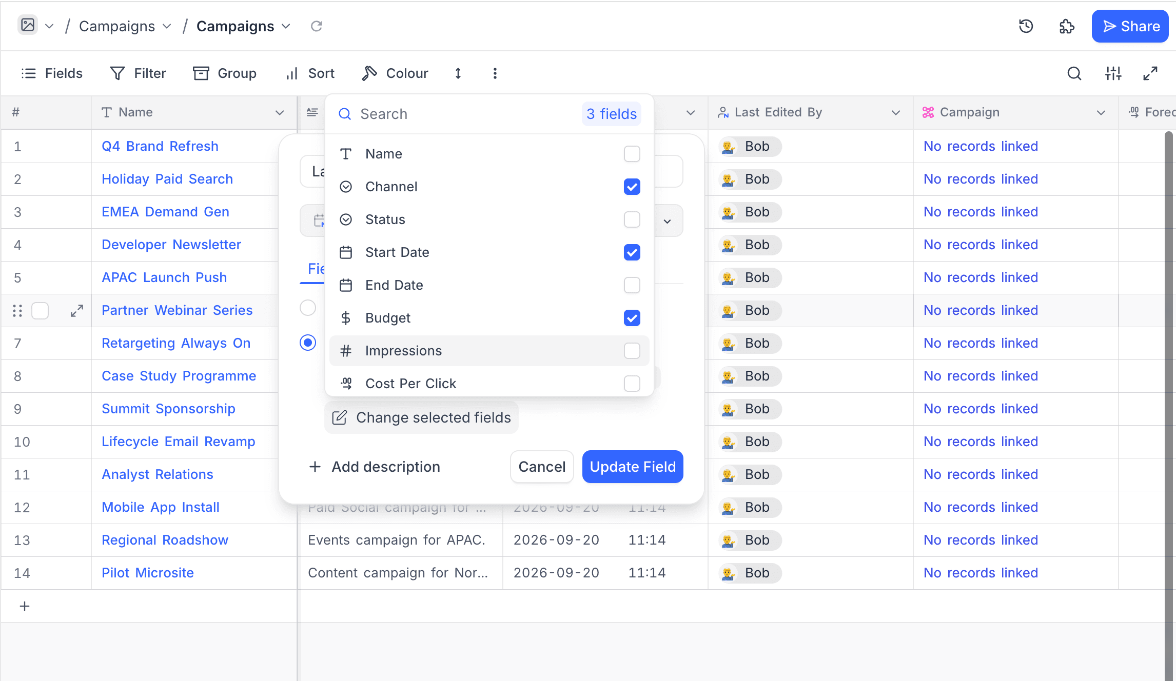The image size is (1176, 681).
Task: Click the refresh icon beside Campaigns
Action: pyautogui.click(x=317, y=26)
